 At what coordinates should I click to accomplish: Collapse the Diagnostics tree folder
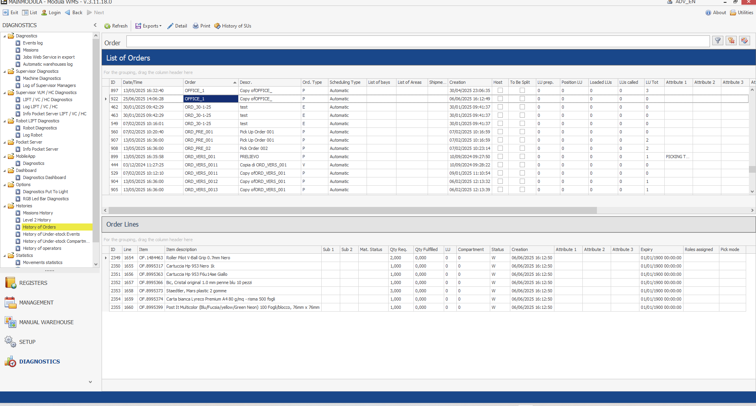tap(5, 36)
